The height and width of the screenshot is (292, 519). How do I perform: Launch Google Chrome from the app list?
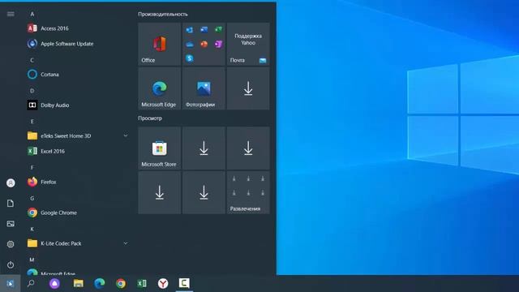point(78,213)
